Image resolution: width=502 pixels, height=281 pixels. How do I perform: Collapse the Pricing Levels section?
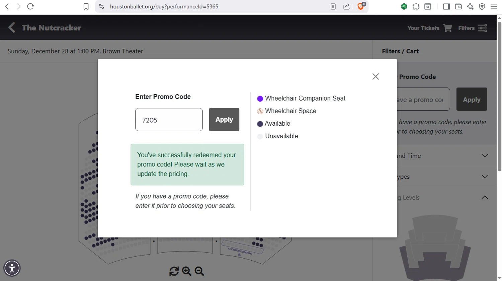click(484, 197)
